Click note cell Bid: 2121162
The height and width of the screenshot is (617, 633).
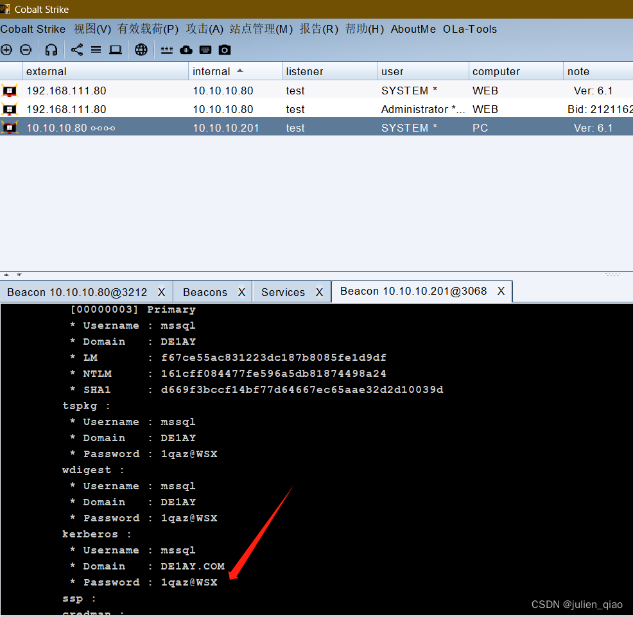click(x=600, y=109)
